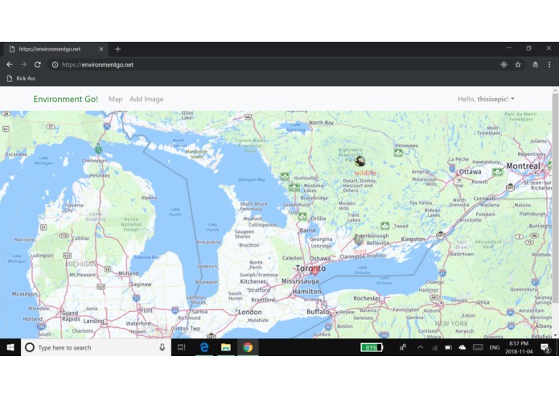View site information icon in address bar
The height and width of the screenshot is (397, 559).
pyautogui.click(x=55, y=64)
